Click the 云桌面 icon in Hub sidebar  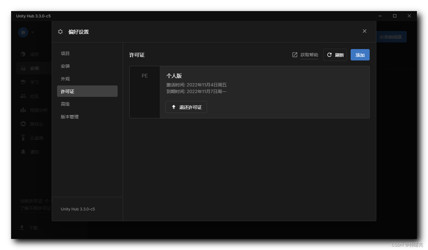coord(23,138)
